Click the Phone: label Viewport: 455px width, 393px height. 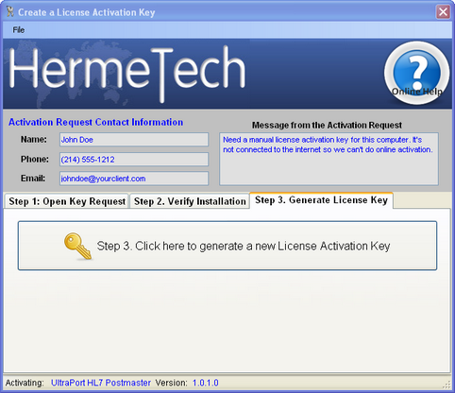pyautogui.click(x=35, y=160)
